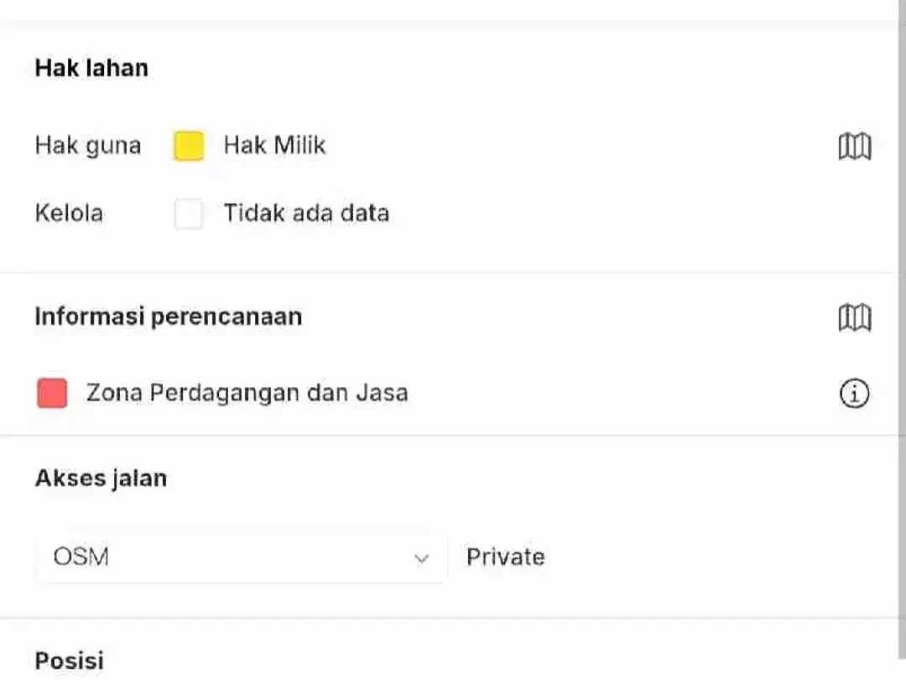Open map icon for Informasi perencanaan
This screenshot has height=680, width=906.
pos(855,316)
